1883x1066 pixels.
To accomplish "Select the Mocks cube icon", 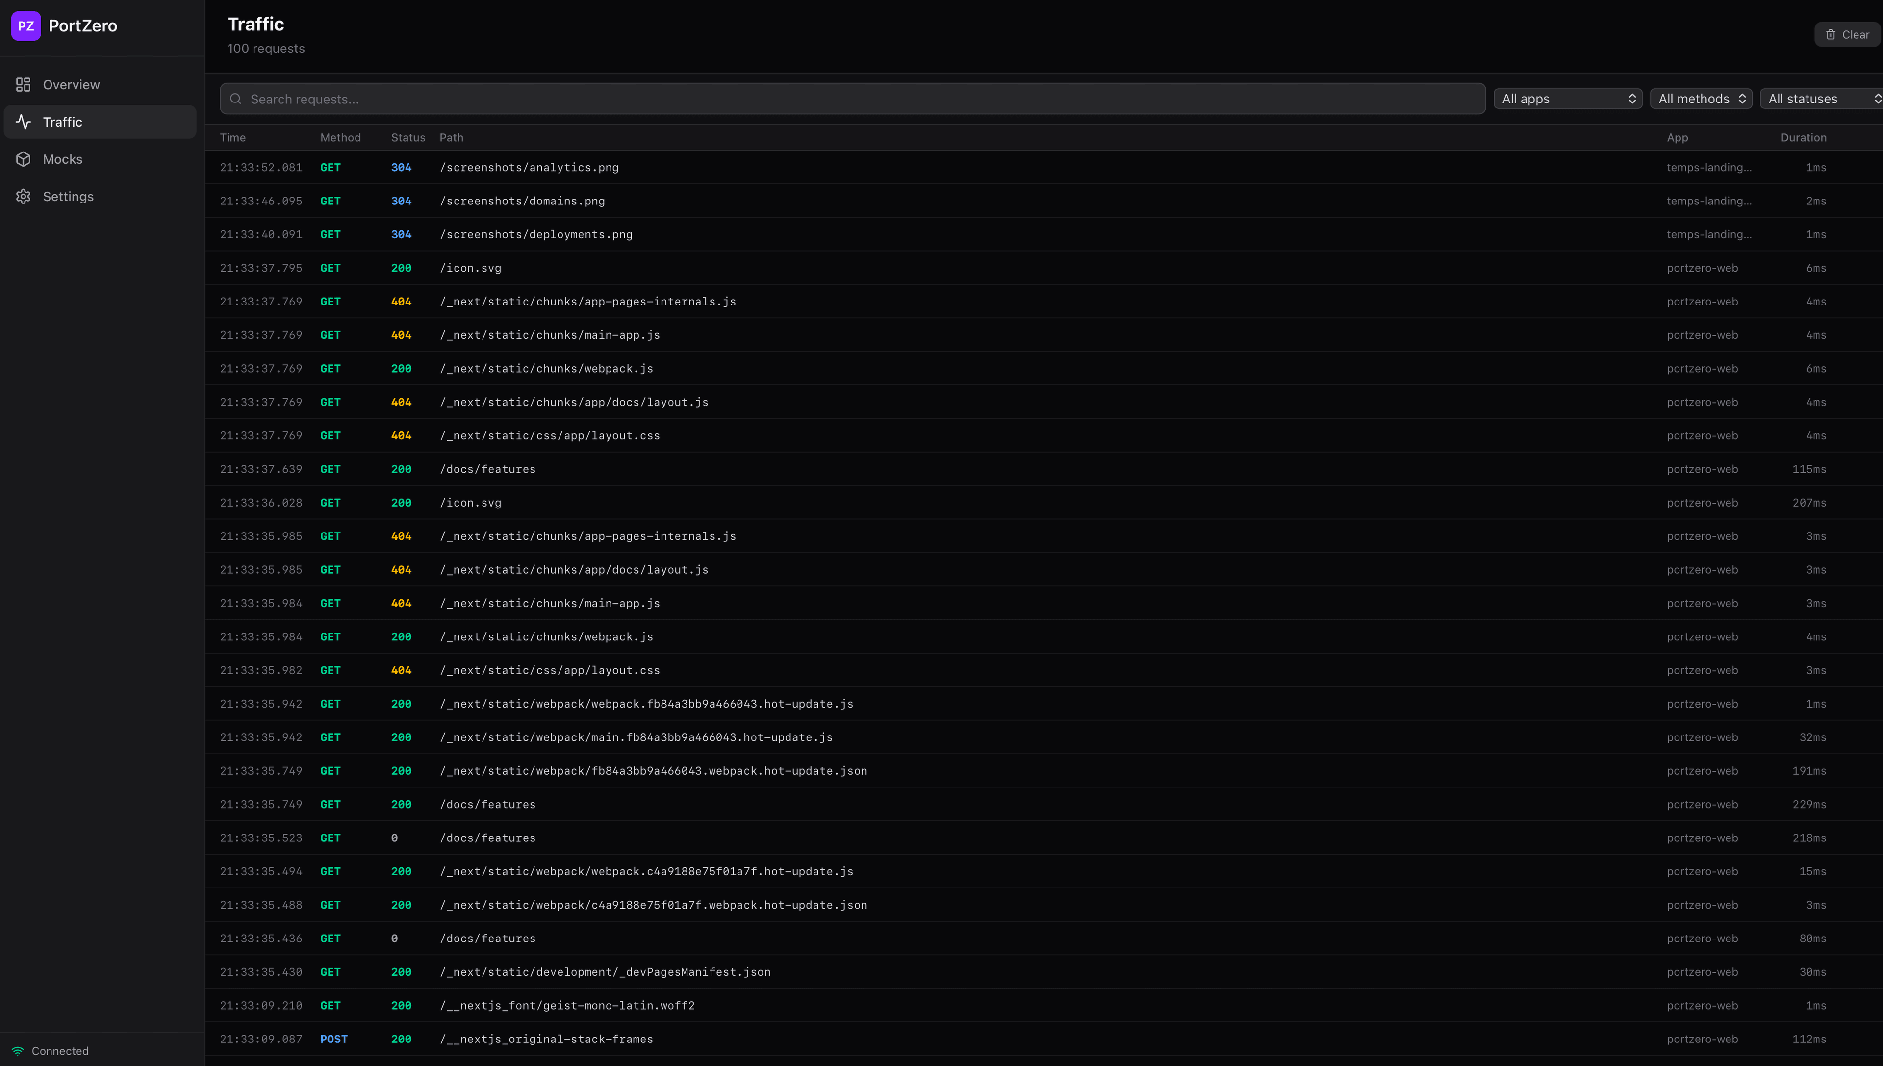I will tap(23, 159).
